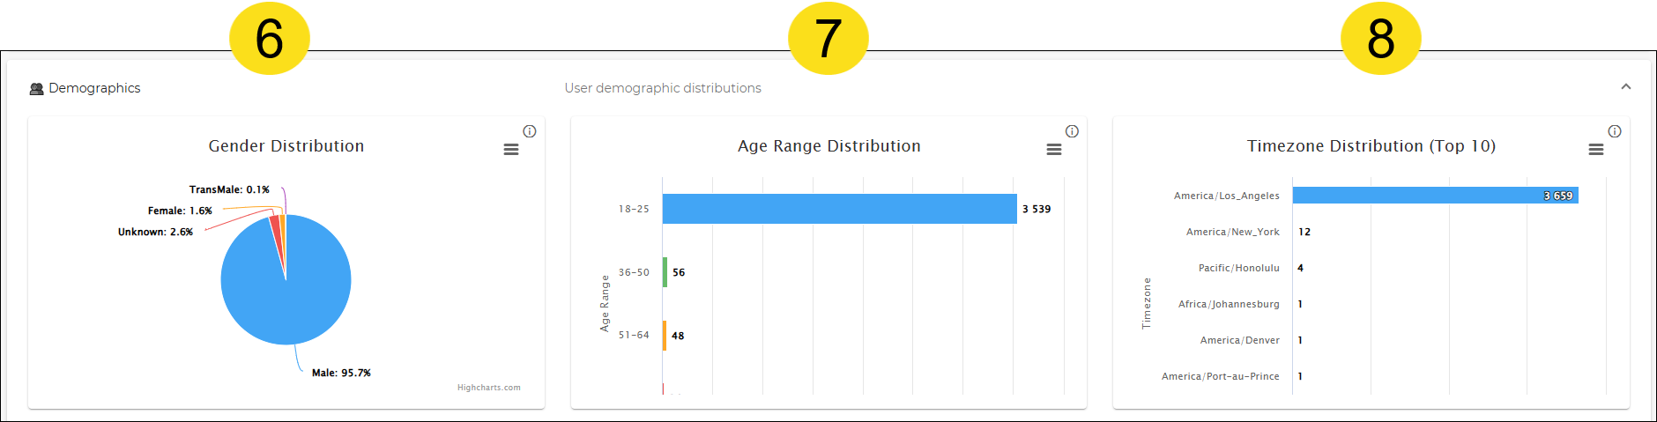Open Timezone Distribution chart context menu
1657x422 pixels.
pos(1596,150)
